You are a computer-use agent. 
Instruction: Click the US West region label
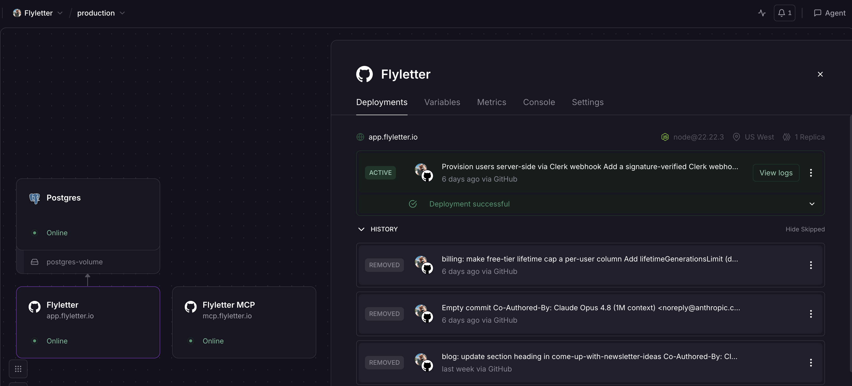coord(759,137)
